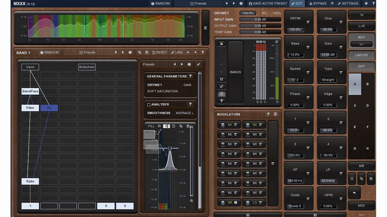Open the top bar Presets list
Screen dimensions: 387x217
point(198,4)
